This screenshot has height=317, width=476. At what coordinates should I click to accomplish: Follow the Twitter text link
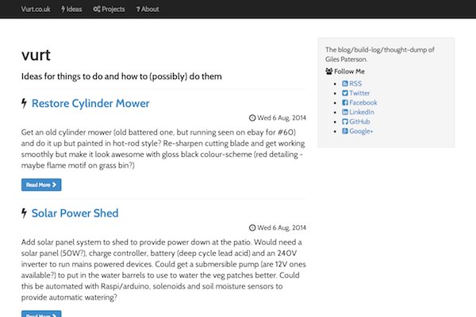click(x=359, y=93)
